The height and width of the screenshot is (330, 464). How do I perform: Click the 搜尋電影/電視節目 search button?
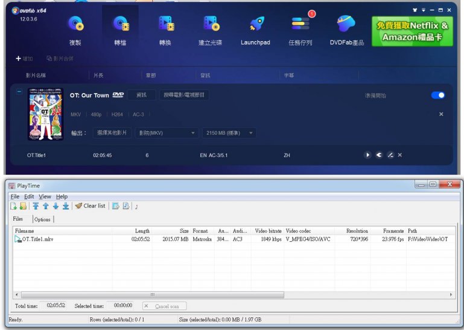click(184, 95)
